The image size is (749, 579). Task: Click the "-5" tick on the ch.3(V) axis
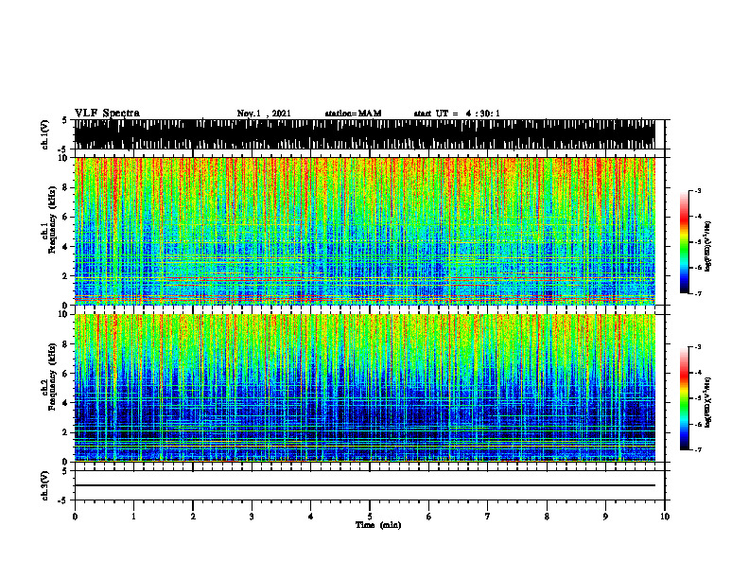click(x=62, y=500)
